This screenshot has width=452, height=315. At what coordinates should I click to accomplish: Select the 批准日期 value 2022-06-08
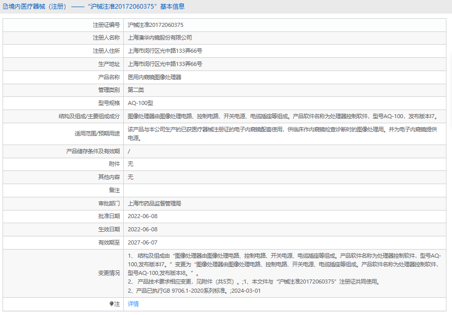point(143,216)
